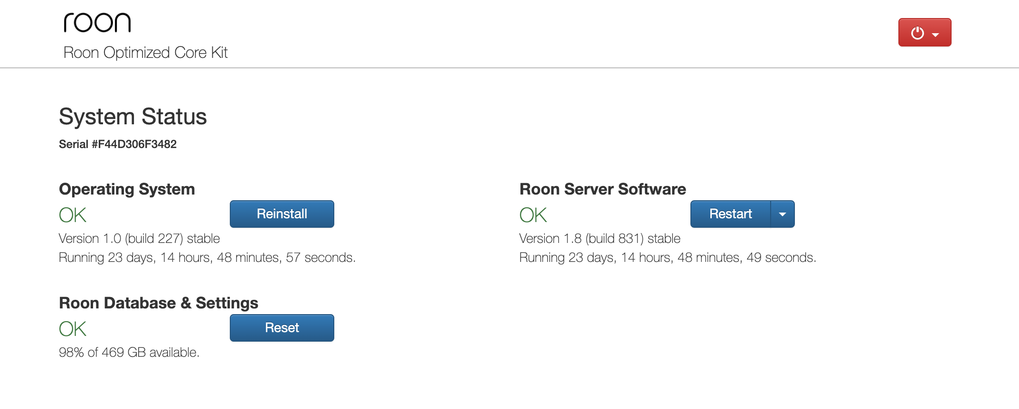This screenshot has width=1019, height=409.
Task: Click Roon Database & Settings heading
Action: pyautogui.click(x=159, y=303)
